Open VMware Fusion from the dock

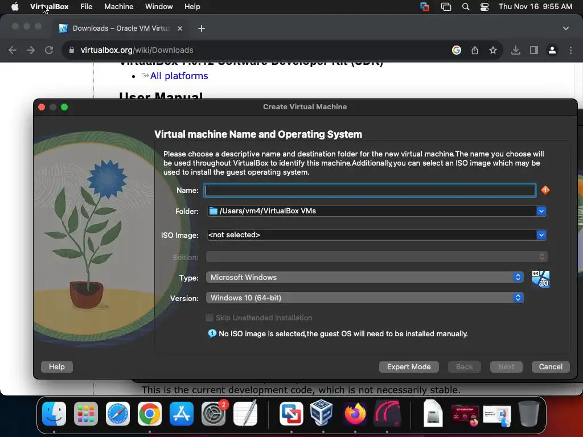click(291, 414)
